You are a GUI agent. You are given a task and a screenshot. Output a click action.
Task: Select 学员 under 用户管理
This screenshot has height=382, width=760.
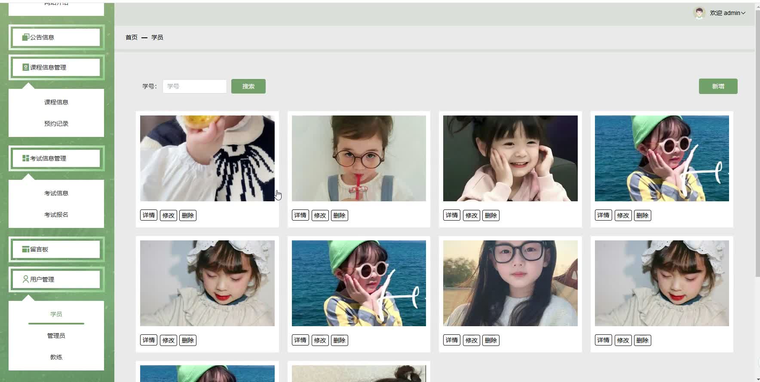pyautogui.click(x=56, y=314)
